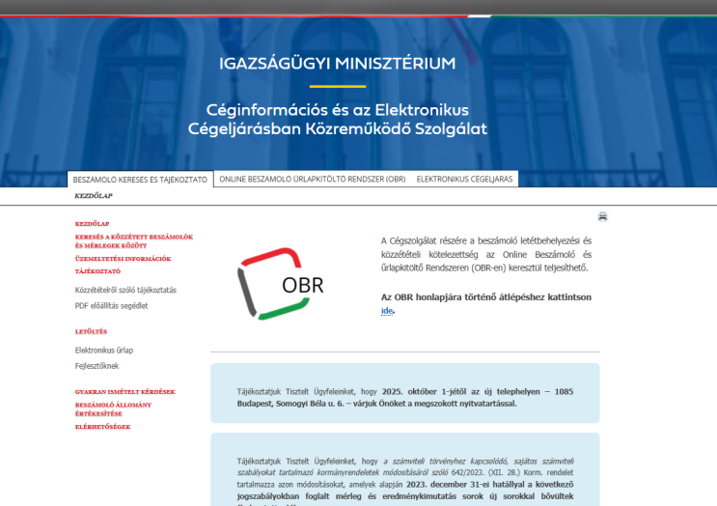
Task: Click the Kezdőlap breadcrumb below the tabs
Action: (94, 196)
